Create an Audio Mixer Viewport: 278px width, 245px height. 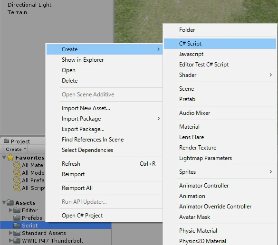(x=220, y=113)
